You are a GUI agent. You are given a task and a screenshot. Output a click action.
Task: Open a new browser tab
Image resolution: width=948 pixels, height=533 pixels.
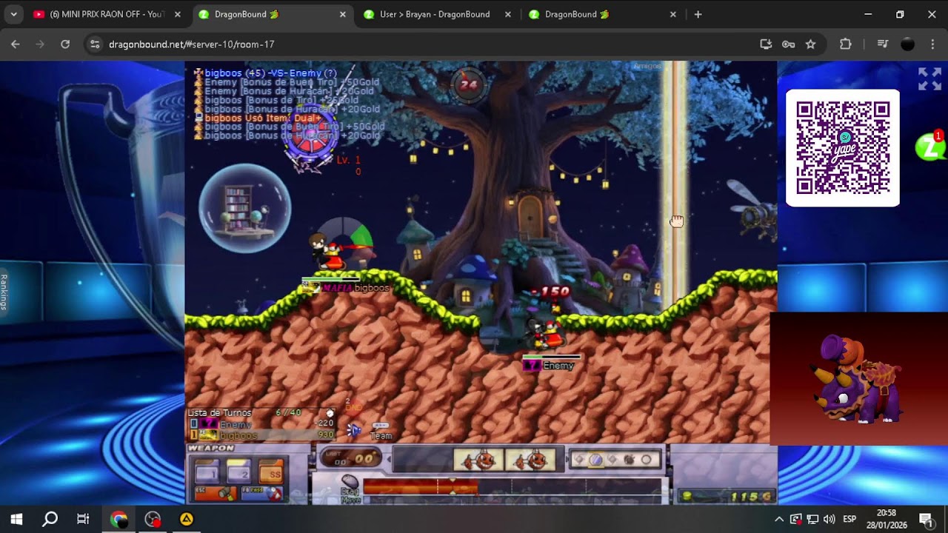698,14
